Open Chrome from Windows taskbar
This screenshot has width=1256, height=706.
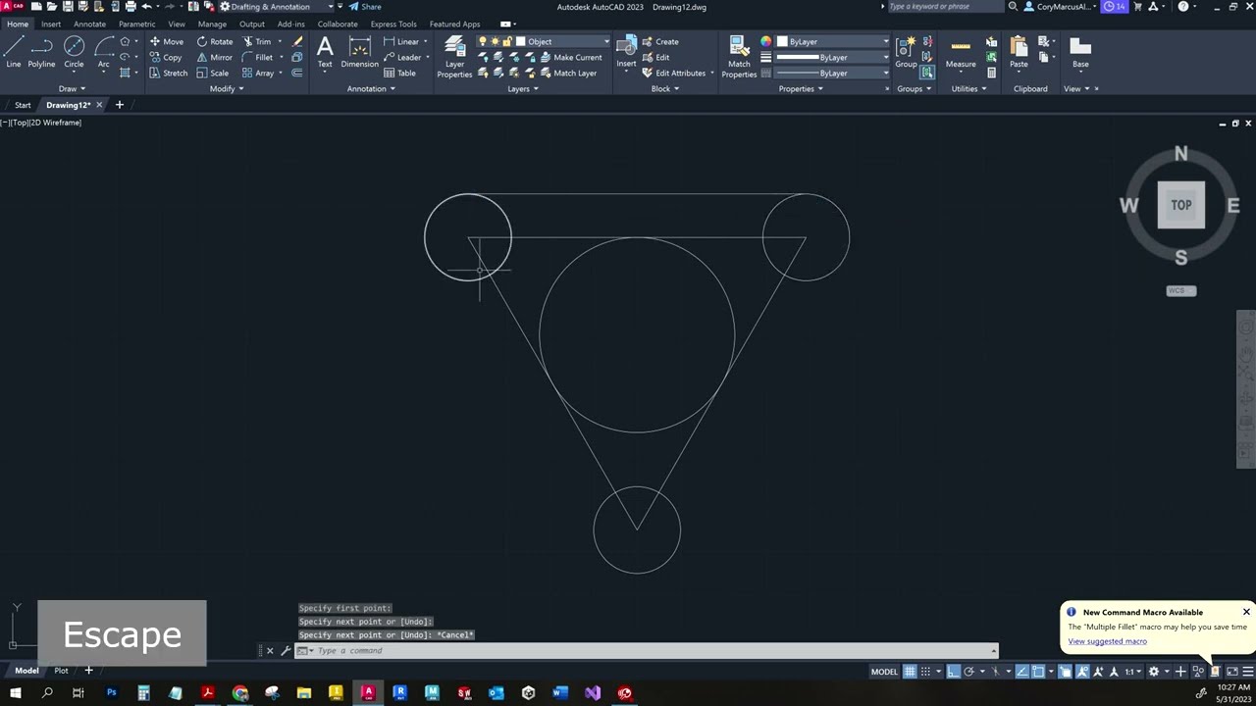[x=239, y=693]
